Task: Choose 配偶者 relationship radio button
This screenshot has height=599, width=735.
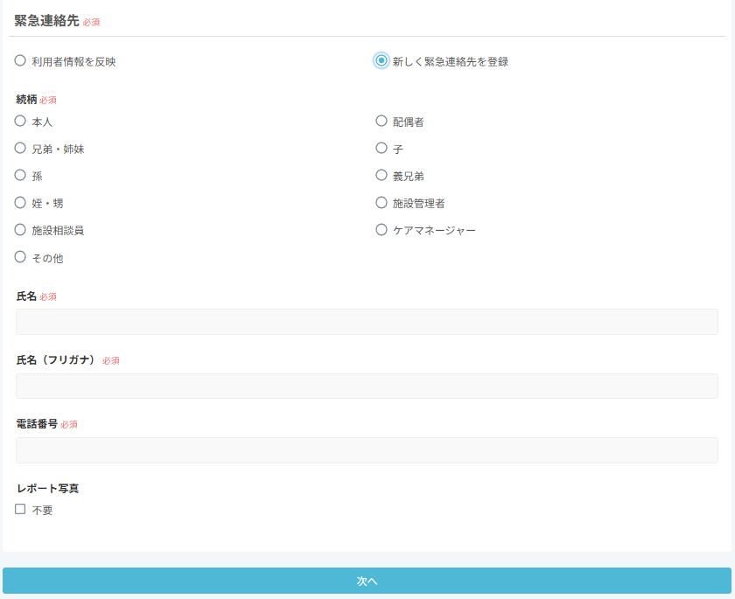Action: pos(381,122)
